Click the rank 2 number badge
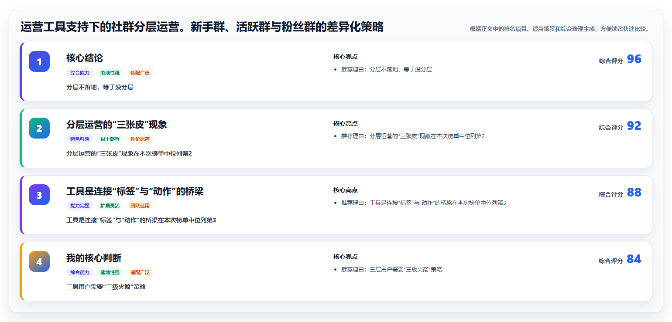The width and height of the screenshot is (672, 322). 39,128
